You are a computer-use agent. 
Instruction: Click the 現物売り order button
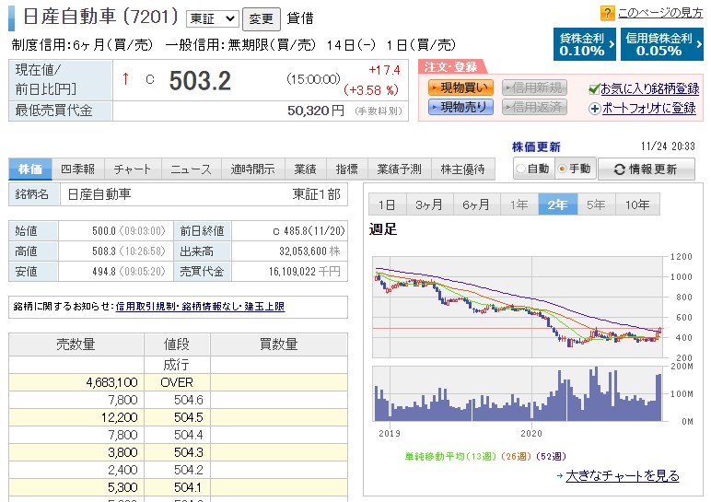pyautogui.click(x=460, y=107)
